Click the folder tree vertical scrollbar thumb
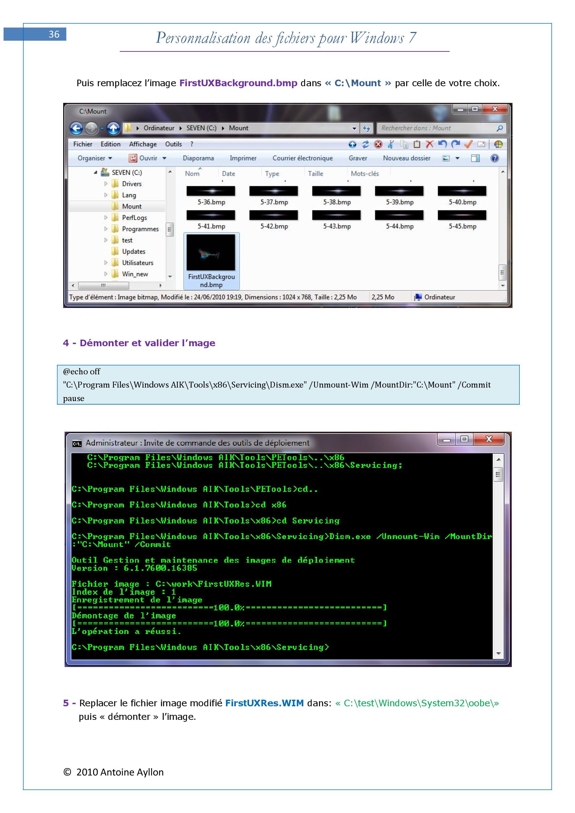The width and height of the screenshot is (575, 813). click(x=169, y=230)
